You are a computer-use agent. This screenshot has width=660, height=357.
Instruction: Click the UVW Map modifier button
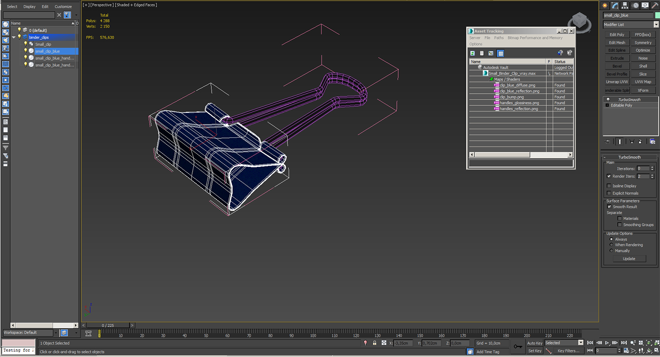(x=643, y=82)
